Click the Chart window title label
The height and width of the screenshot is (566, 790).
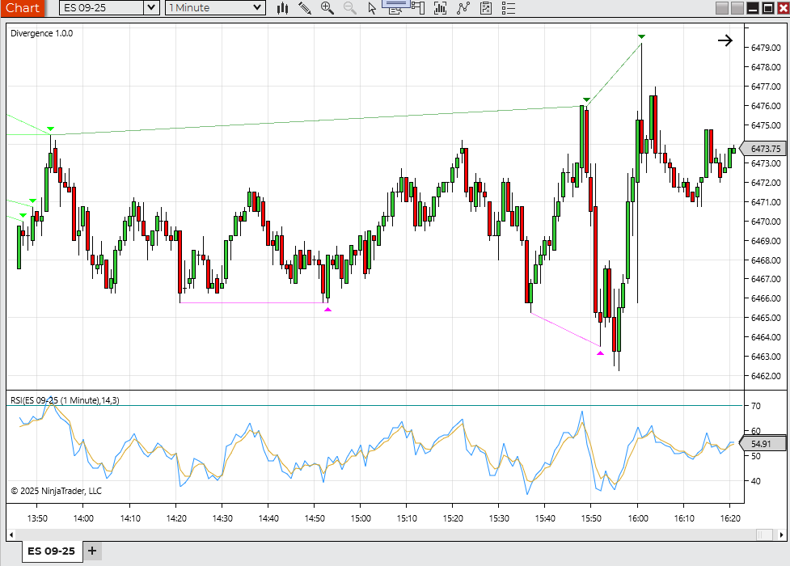(x=23, y=8)
